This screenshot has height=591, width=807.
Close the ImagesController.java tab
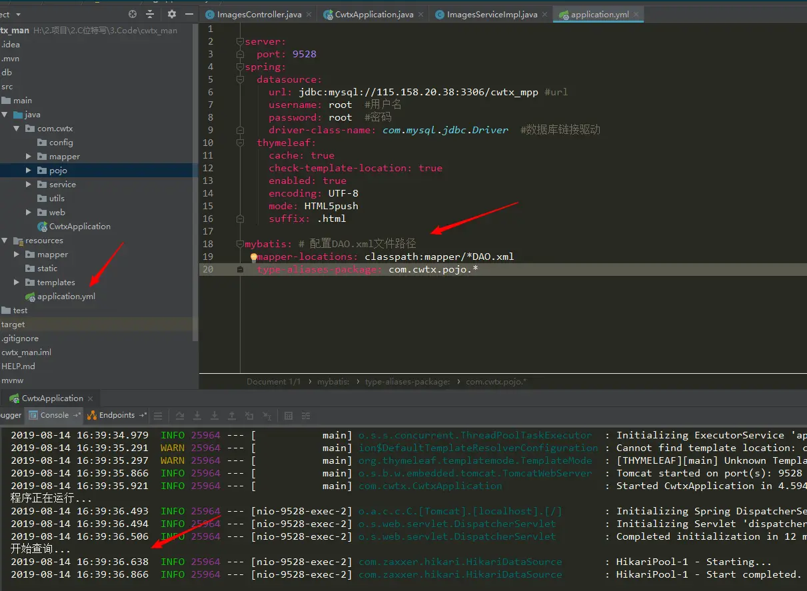(311, 15)
